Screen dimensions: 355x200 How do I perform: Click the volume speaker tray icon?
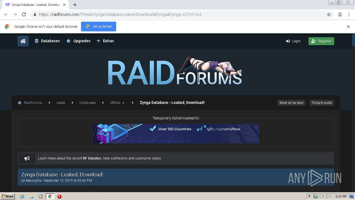pyautogui.click(x=322, y=196)
